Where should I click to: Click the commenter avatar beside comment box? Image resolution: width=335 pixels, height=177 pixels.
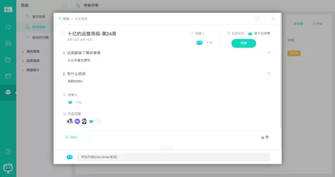[x=69, y=157]
